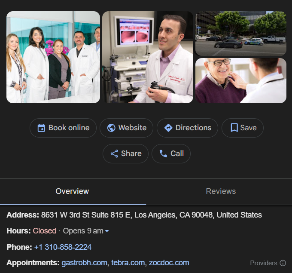Image resolution: width=292 pixels, height=273 pixels.
Task: Click the Opens 9 am hours text
Action: 83,231
